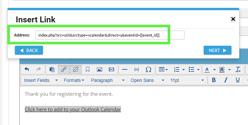Screen dimensions: 248x125
Task: Click the remove link icon
Action: click(x=76, y=69)
